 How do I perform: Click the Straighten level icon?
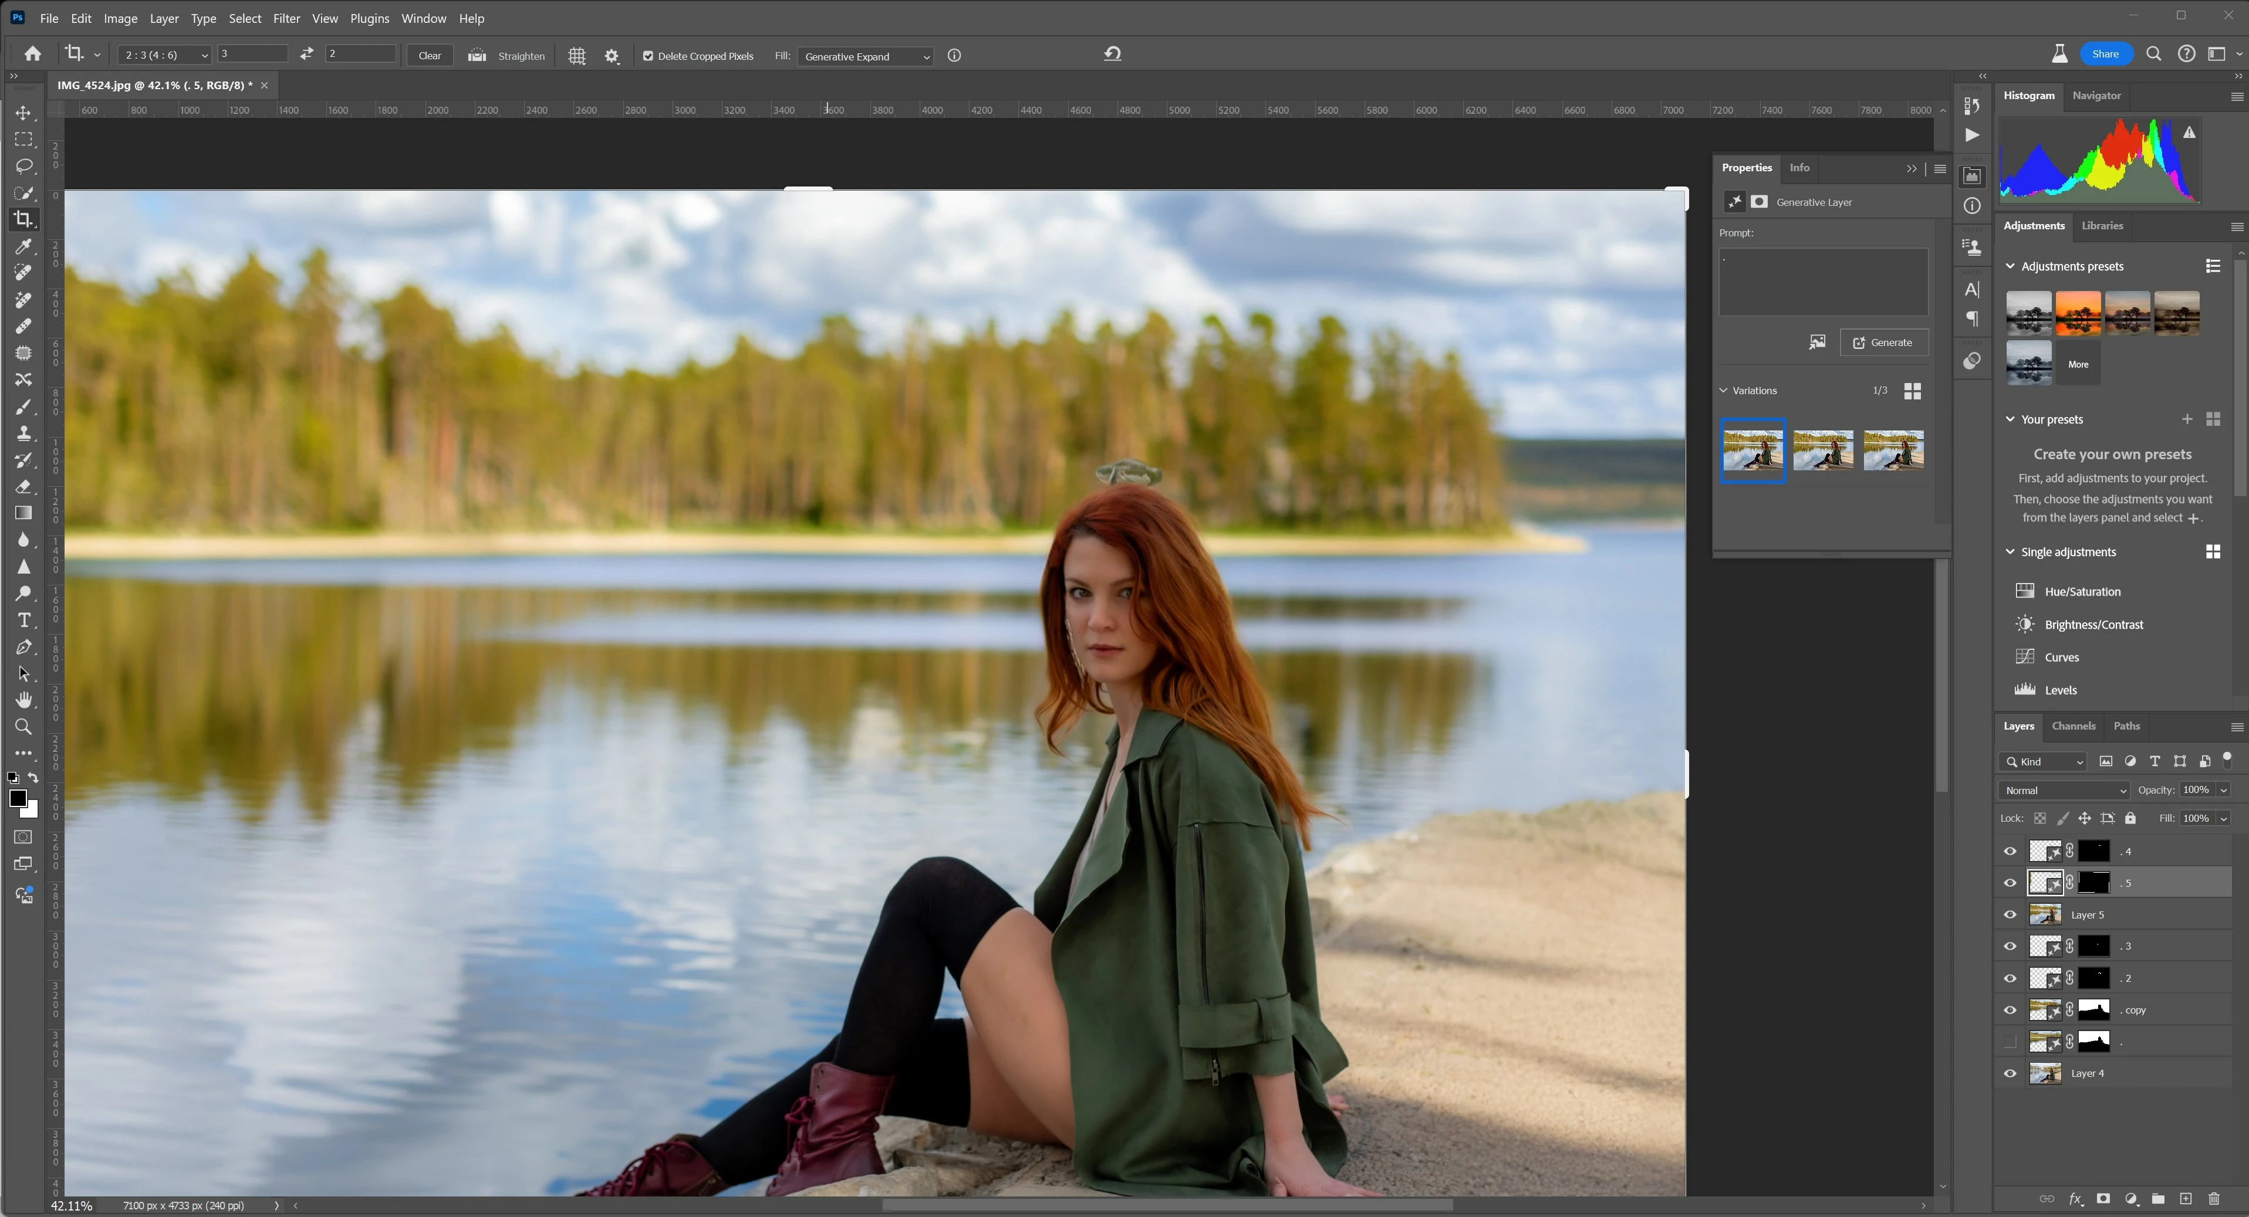[477, 56]
